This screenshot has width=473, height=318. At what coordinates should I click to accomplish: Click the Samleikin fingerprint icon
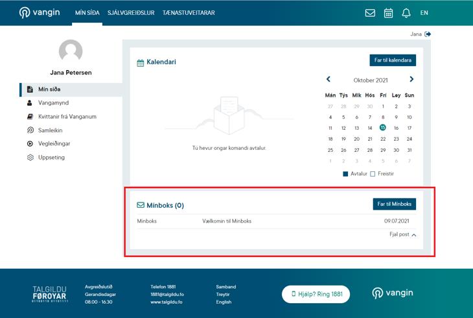[x=30, y=130]
